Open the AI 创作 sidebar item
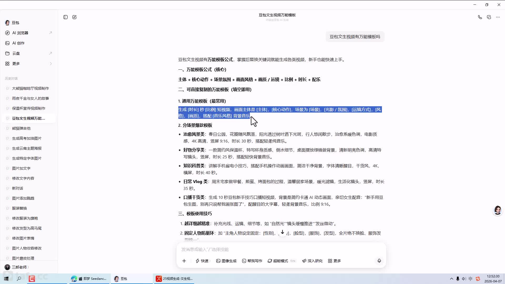505x284 pixels. tap(18, 43)
